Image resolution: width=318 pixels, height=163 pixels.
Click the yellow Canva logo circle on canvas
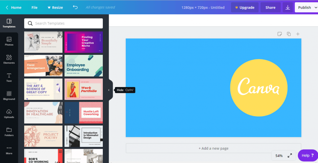click(x=259, y=88)
